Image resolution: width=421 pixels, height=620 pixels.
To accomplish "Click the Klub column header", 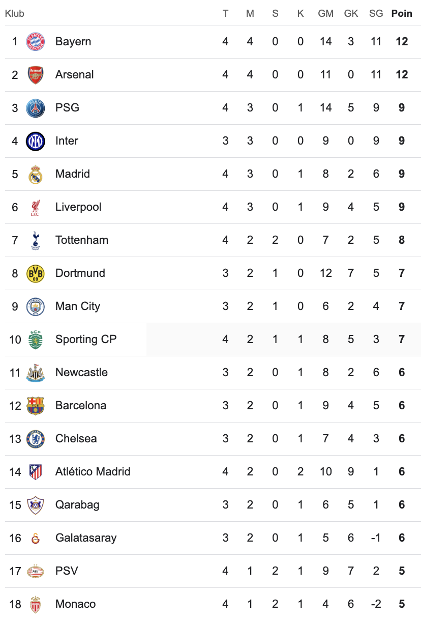I will pos(15,14).
